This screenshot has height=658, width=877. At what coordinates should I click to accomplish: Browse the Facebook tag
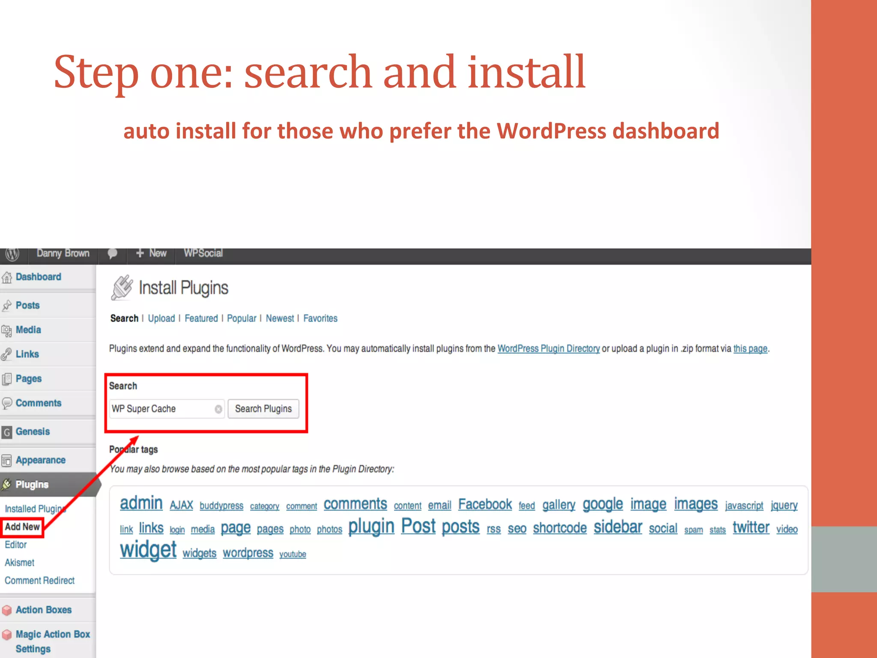tap(485, 504)
